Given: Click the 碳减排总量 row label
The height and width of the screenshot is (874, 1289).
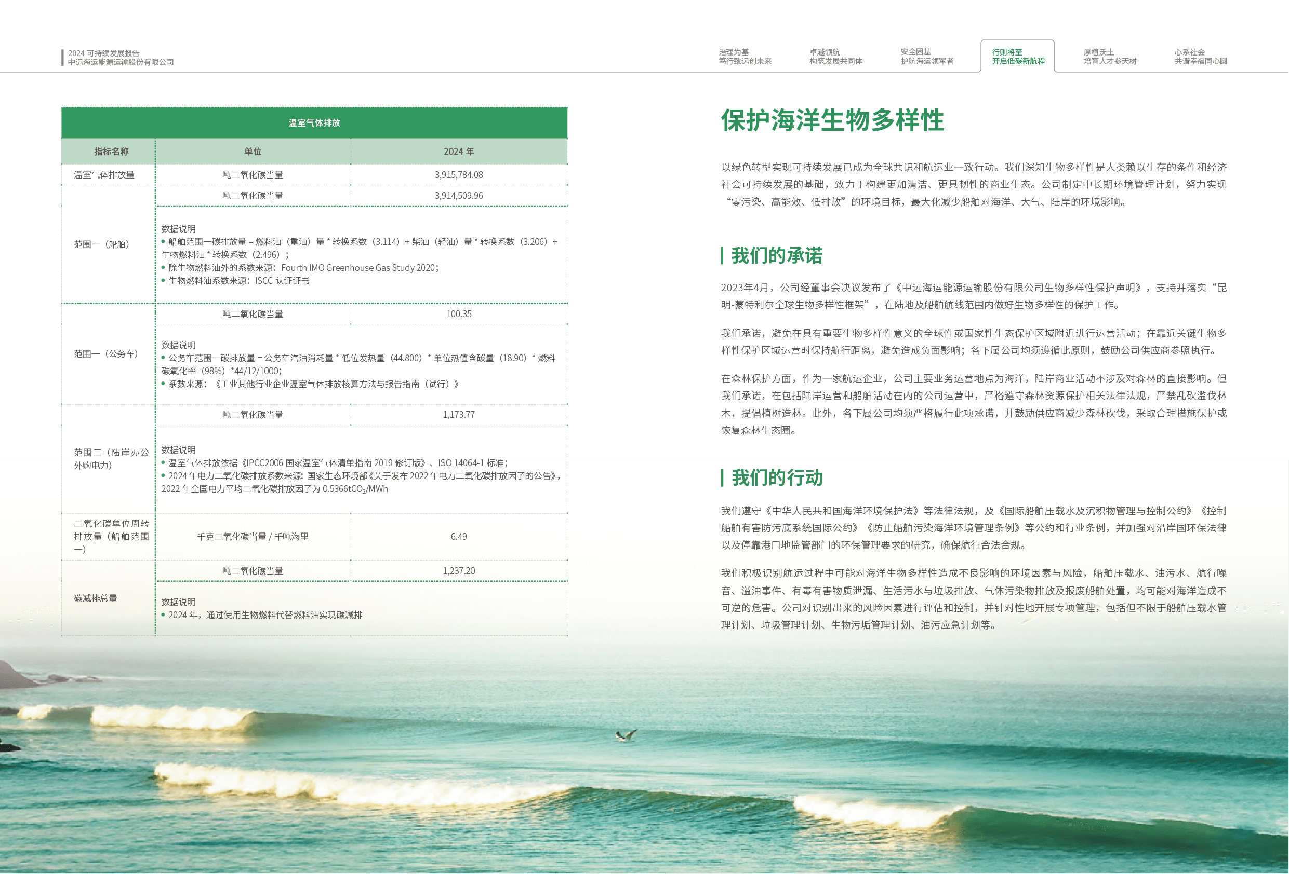Looking at the screenshot, I should [x=96, y=598].
